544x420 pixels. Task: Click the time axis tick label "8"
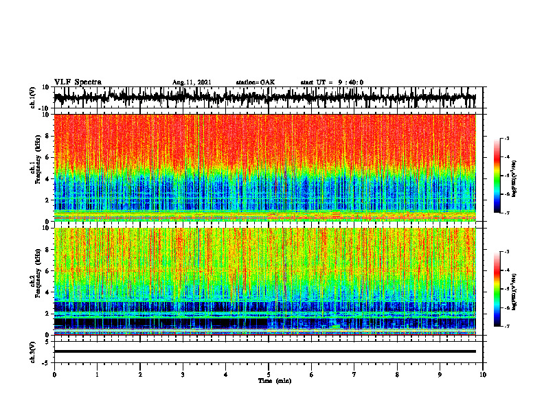point(397,375)
